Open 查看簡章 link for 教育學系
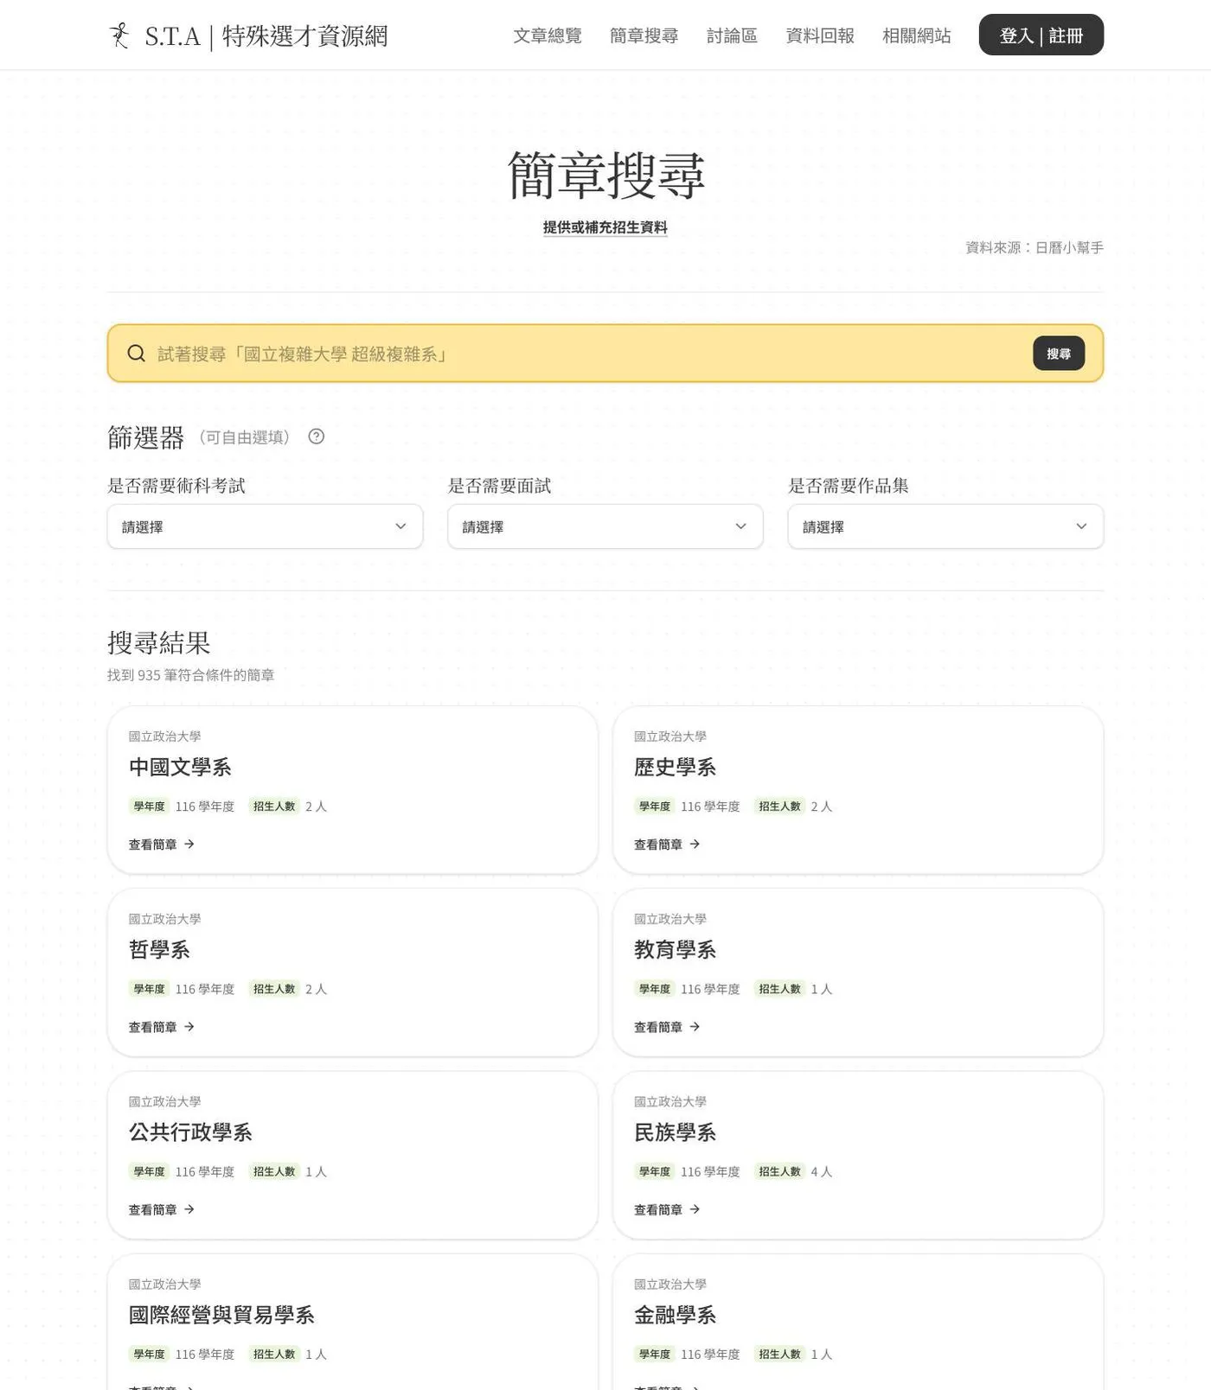This screenshot has width=1211, height=1390. tap(667, 1027)
